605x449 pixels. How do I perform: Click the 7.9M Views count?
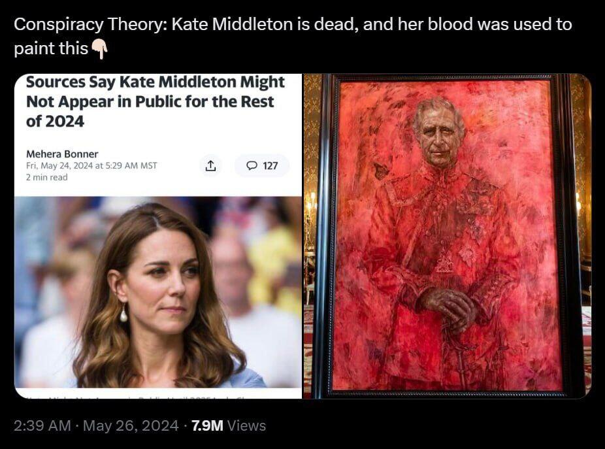tap(229, 425)
